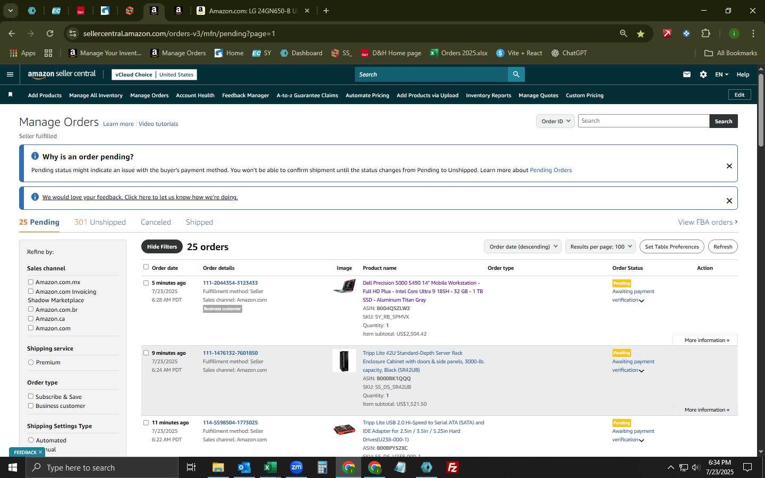This screenshot has width=765, height=478.
Task: Check the Amazon.com sales channel filter
Action: (x=31, y=328)
